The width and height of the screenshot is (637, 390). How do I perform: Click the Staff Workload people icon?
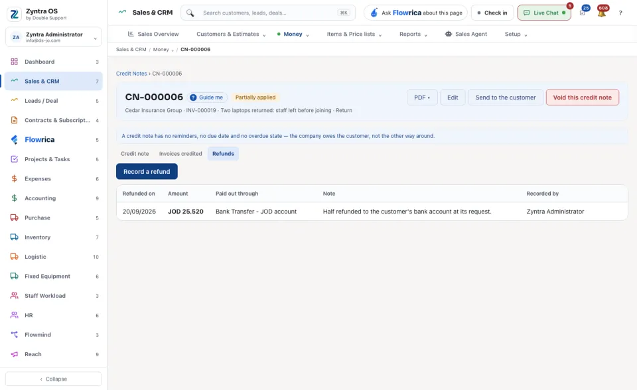tap(14, 295)
